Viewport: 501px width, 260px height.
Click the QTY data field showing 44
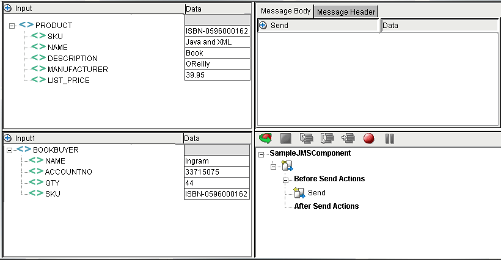[x=217, y=183]
